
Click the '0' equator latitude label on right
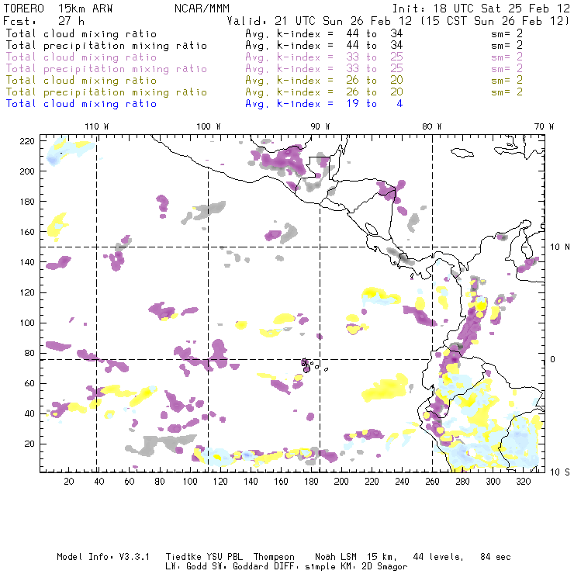553,359
